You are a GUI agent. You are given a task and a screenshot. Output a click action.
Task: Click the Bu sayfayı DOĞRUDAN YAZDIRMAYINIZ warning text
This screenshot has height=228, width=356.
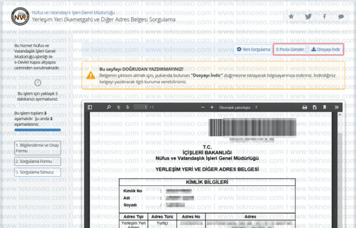pyautogui.click(x=141, y=69)
